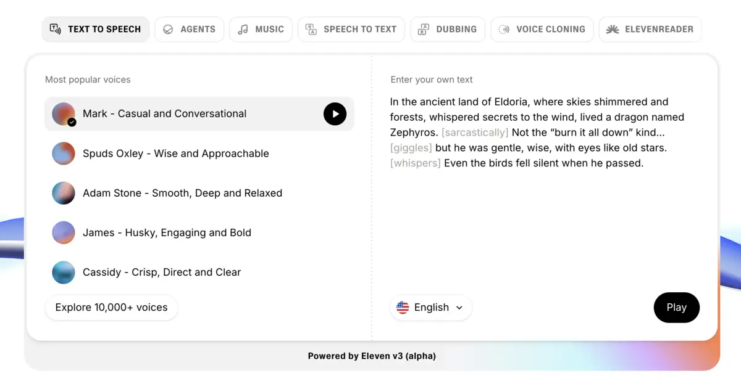Click the Speech to Text icon
This screenshot has height=381, width=741.
pos(311,29)
